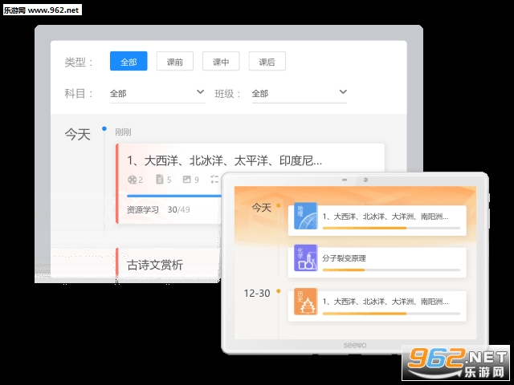
Task: Open the 古诗文赏析 lesson card
Action: click(168, 265)
